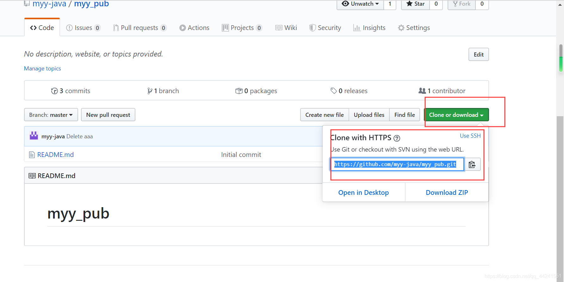Click Open in Desktop

(x=363, y=193)
